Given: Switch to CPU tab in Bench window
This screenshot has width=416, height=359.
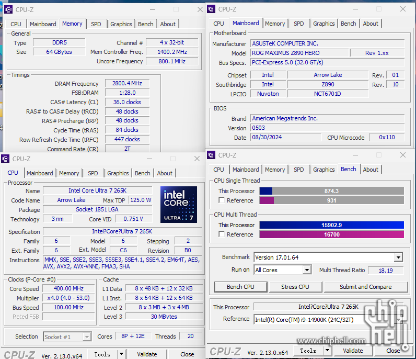Looking at the screenshot, I should point(218,169).
